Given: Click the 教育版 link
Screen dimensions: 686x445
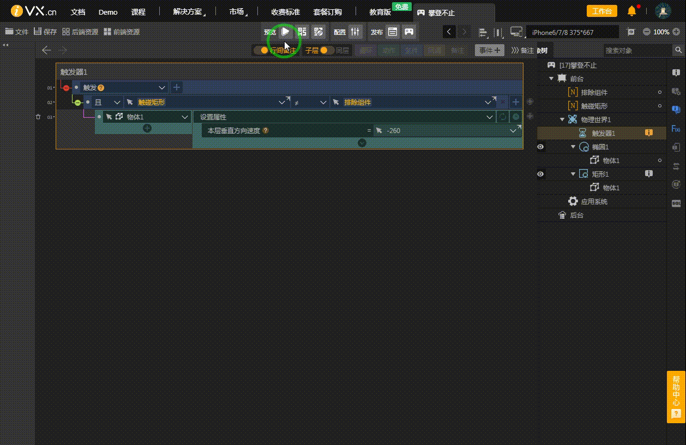Looking at the screenshot, I should point(380,11).
